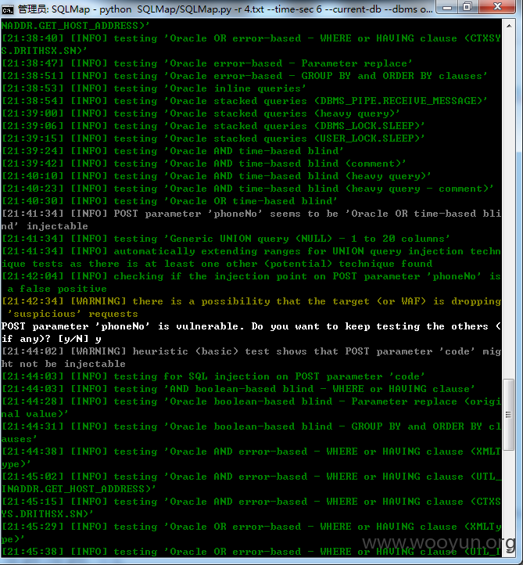Click the cmd console icon in title bar

coord(8,9)
